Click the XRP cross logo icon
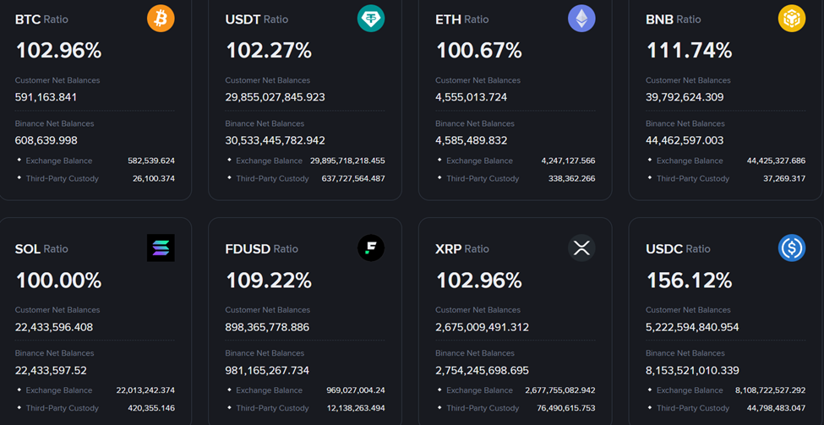 click(x=581, y=248)
